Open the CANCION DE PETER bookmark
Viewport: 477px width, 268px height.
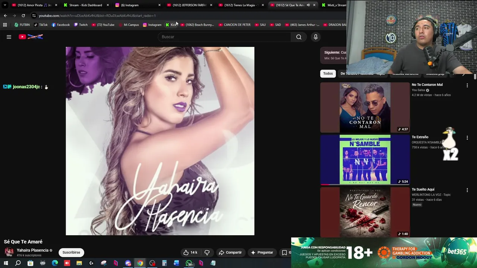234,25
